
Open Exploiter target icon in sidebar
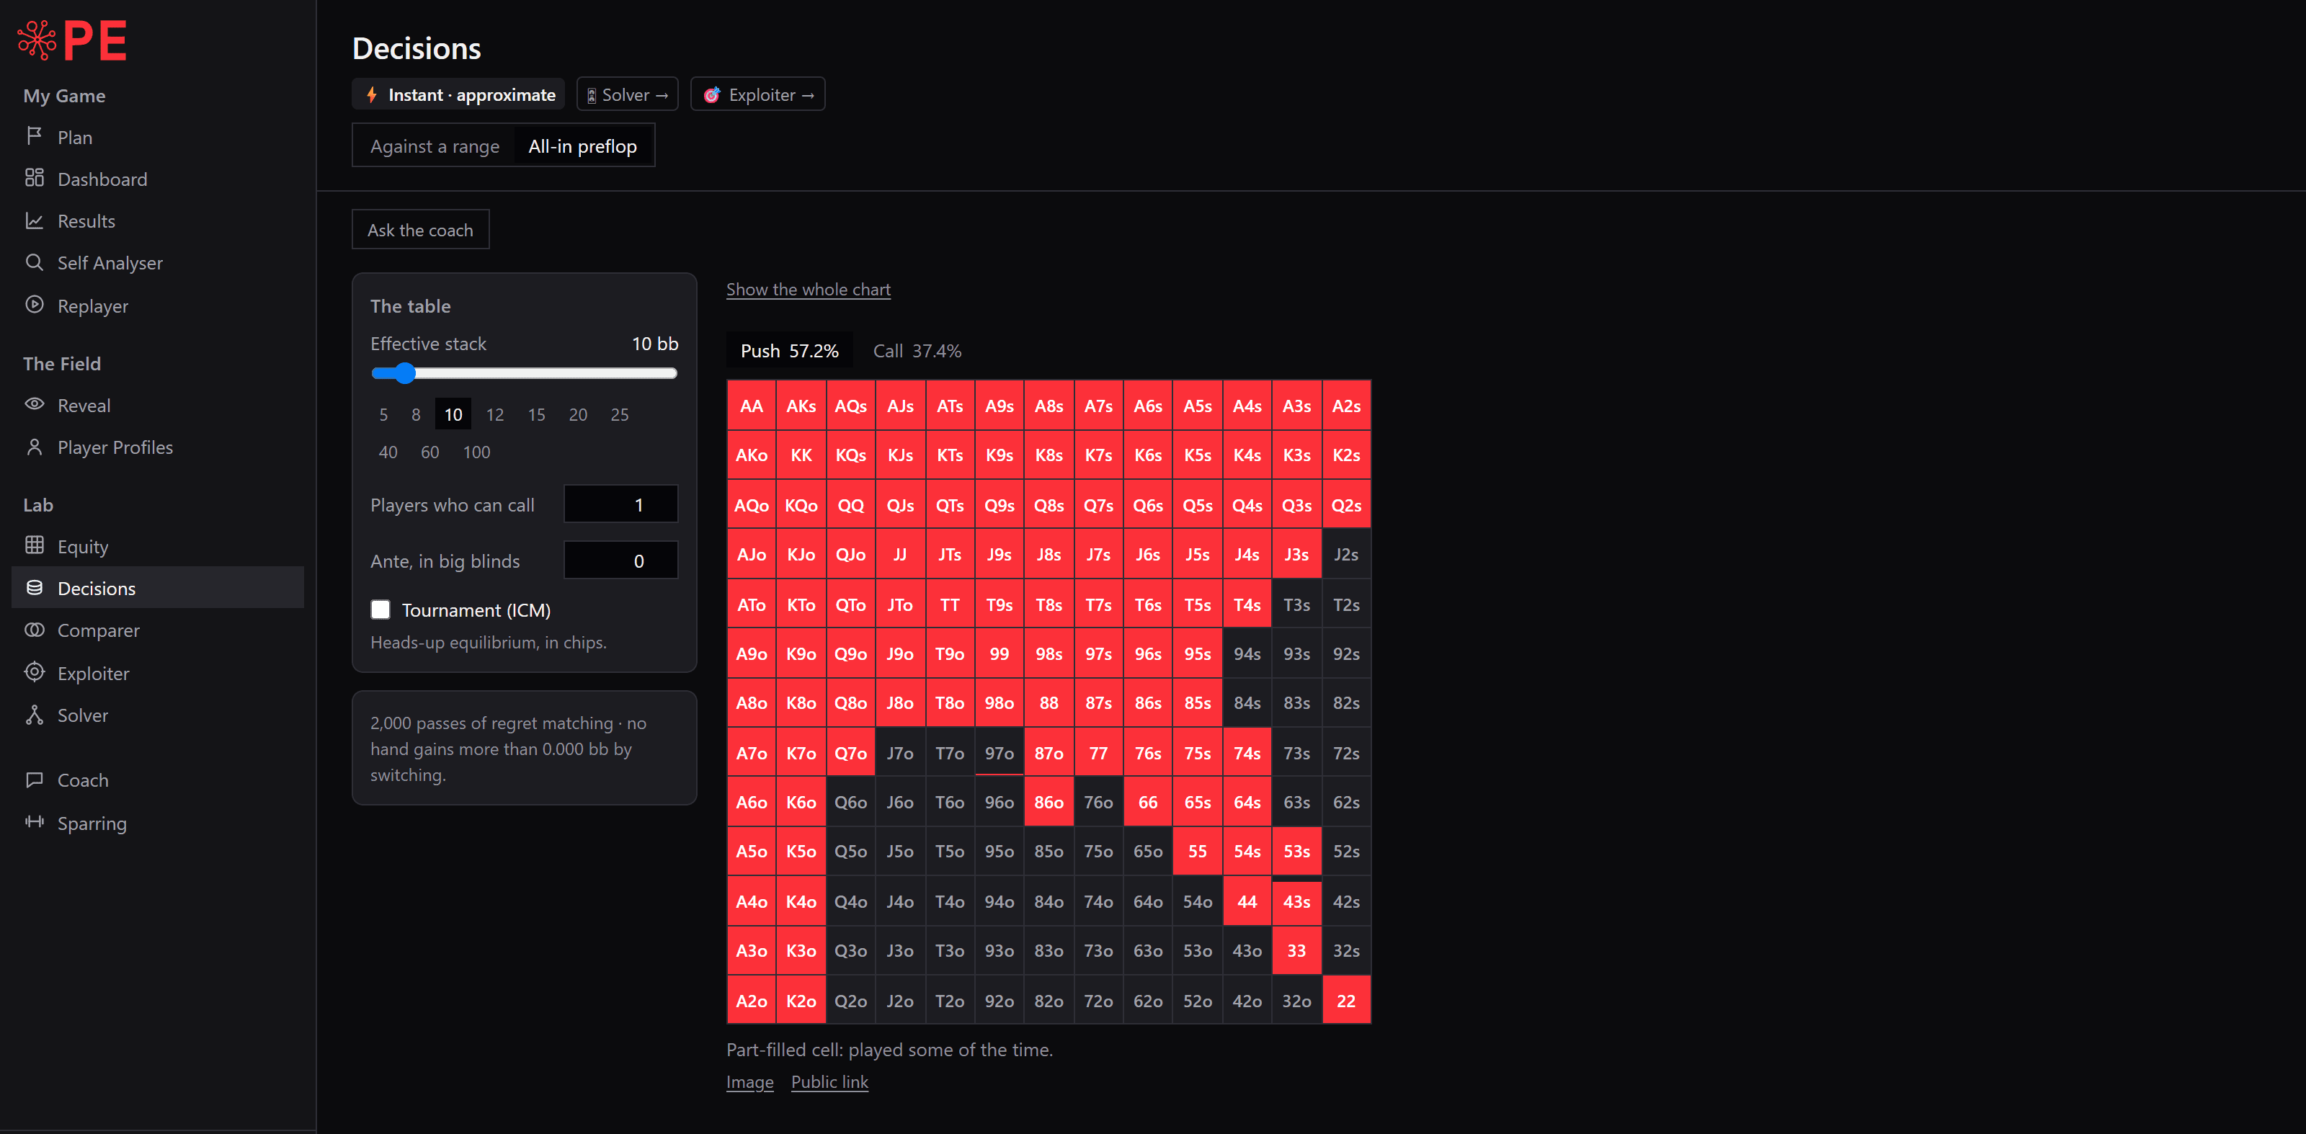[34, 672]
